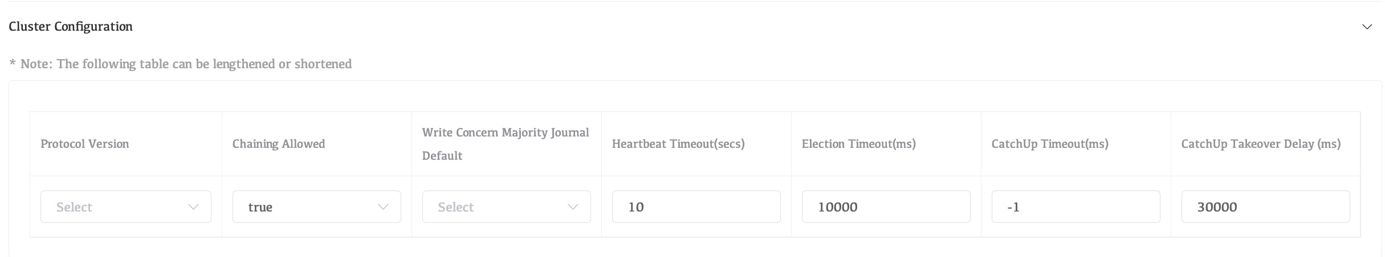Focus CatchUp Takeover Delay field containing 30000
The width and height of the screenshot is (1385, 257).
pos(1265,207)
